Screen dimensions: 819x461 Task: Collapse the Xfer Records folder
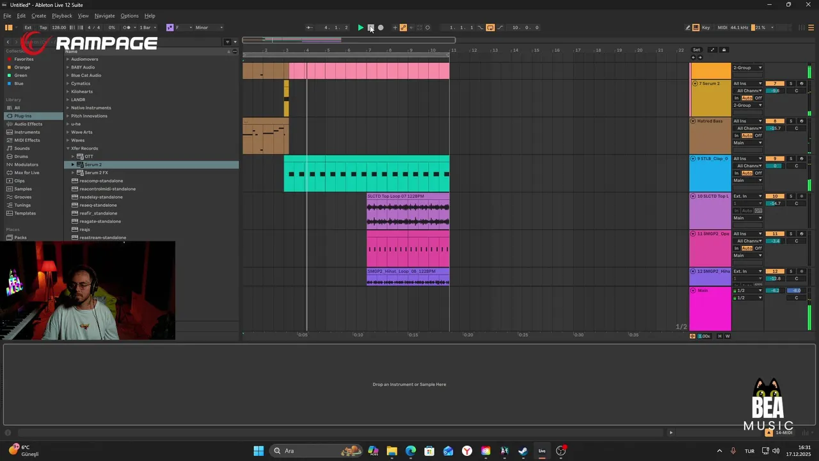click(x=68, y=149)
